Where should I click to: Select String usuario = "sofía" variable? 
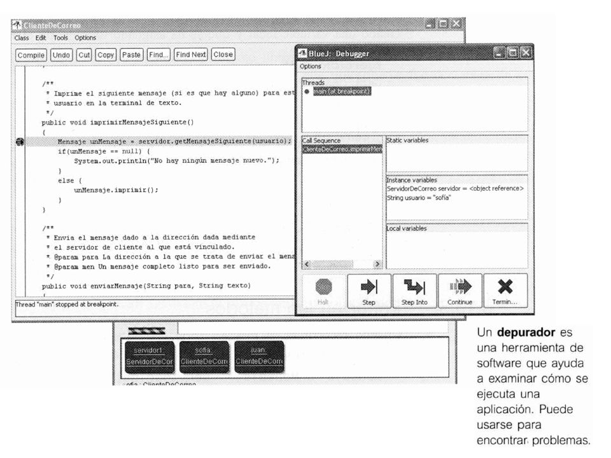[419, 198]
